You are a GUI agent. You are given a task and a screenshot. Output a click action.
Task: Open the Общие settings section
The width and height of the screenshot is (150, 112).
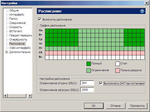point(14,10)
